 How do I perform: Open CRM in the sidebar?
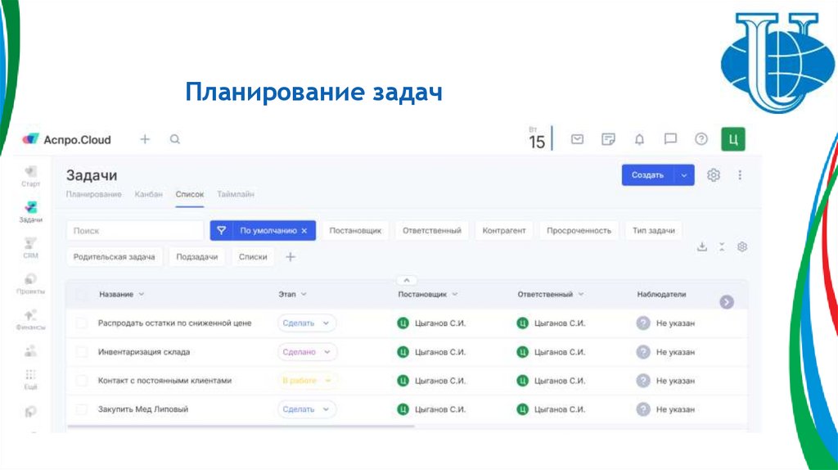coord(30,248)
